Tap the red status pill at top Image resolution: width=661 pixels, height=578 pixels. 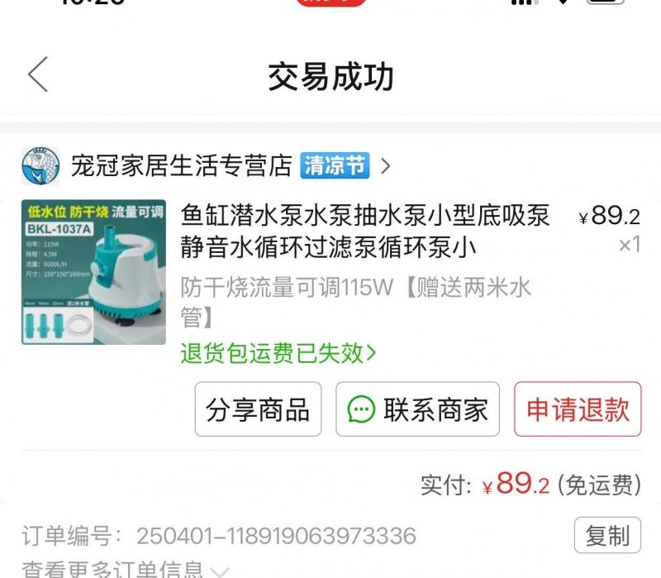coord(331,2)
